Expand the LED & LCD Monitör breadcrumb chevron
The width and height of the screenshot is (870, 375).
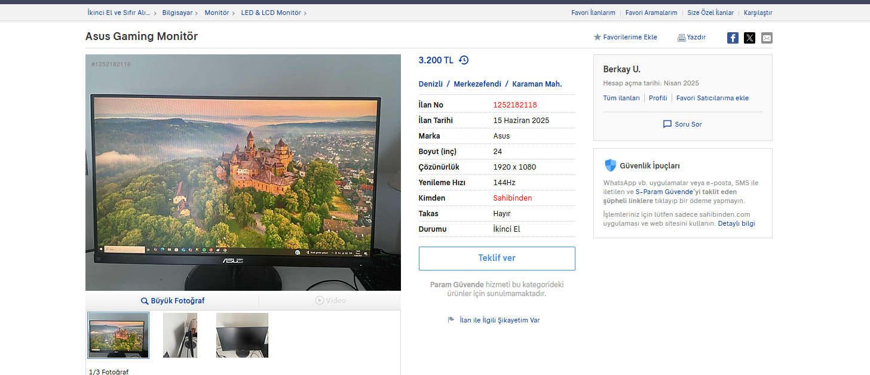coord(305,13)
